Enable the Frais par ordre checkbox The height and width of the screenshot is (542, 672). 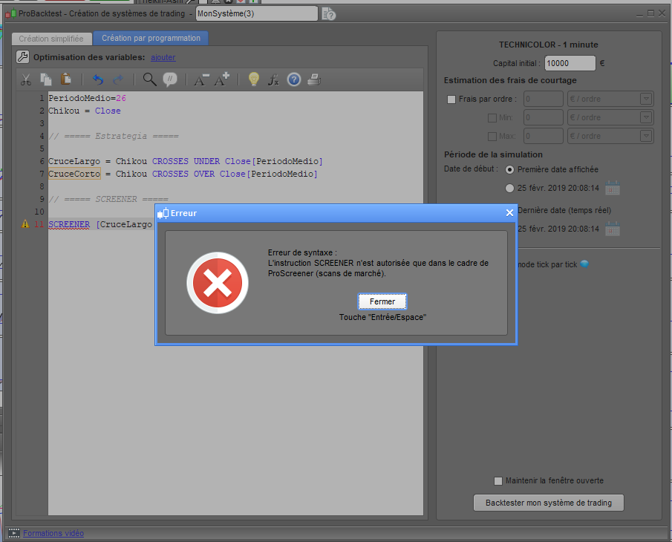[x=451, y=99]
